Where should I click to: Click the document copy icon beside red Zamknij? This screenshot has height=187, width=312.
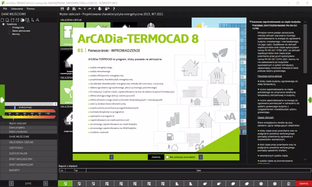point(288,184)
